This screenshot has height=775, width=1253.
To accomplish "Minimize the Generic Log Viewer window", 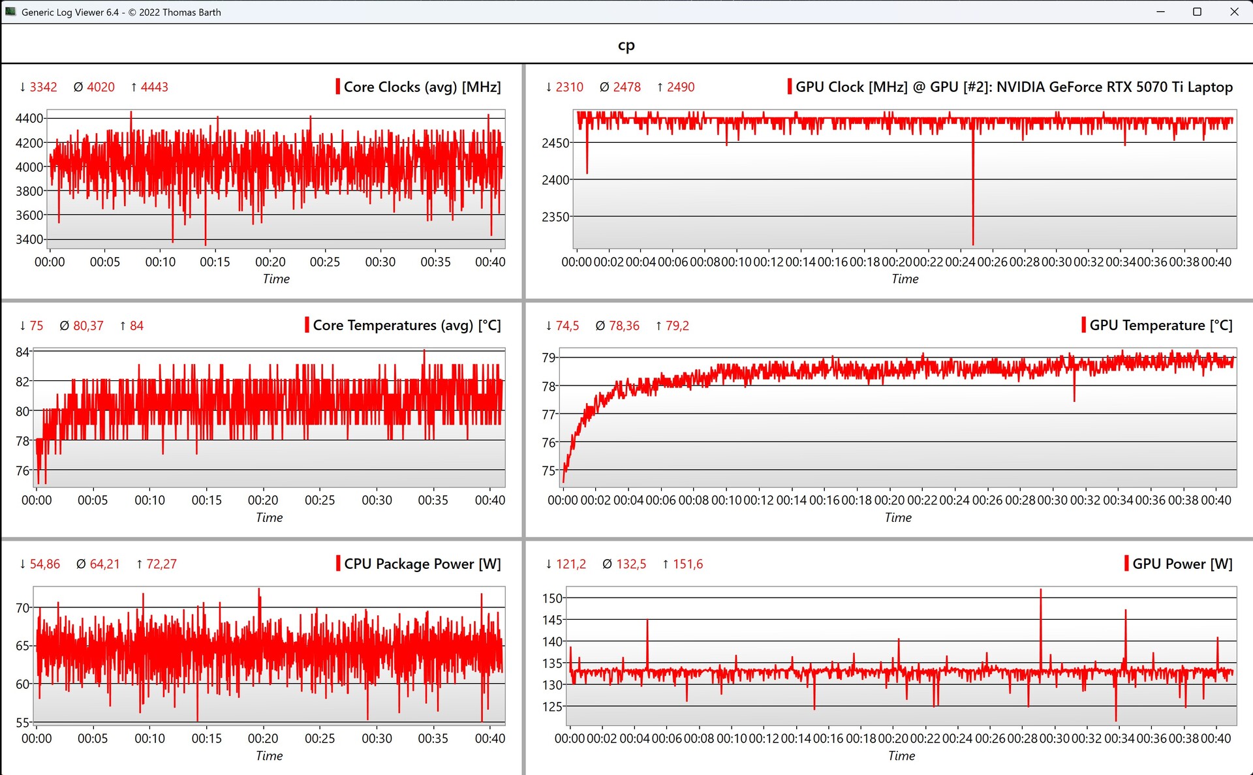I will pos(1160,12).
